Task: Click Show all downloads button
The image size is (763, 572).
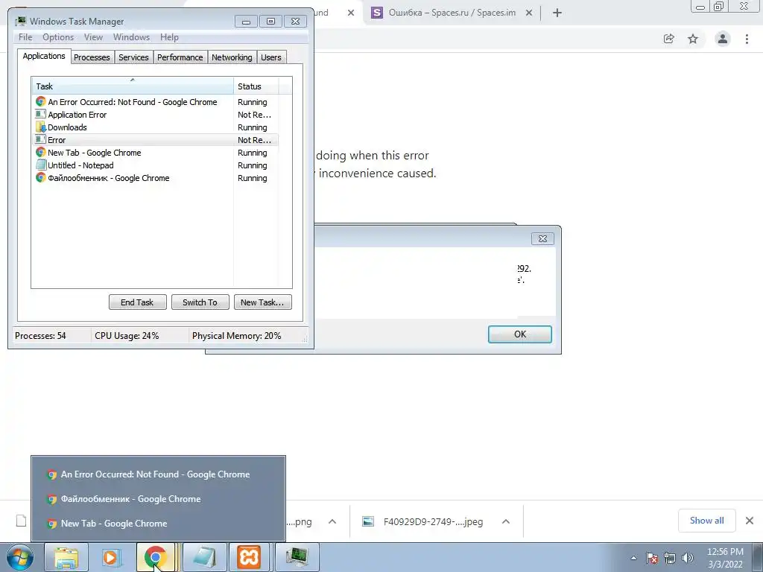Action: tap(706, 521)
